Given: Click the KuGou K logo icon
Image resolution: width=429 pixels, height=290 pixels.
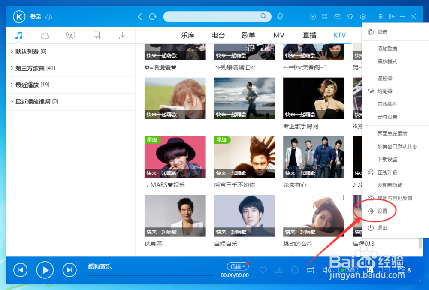Looking at the screenshot, I should (x=19, y=17).
